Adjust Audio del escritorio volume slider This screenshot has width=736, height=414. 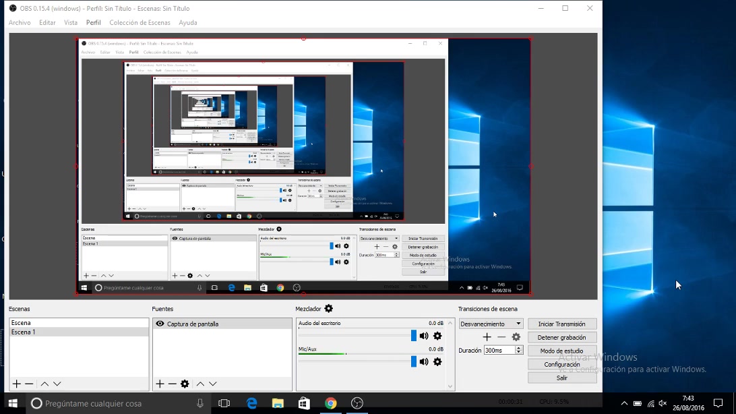pyautogui.click(x=413, y=336)
